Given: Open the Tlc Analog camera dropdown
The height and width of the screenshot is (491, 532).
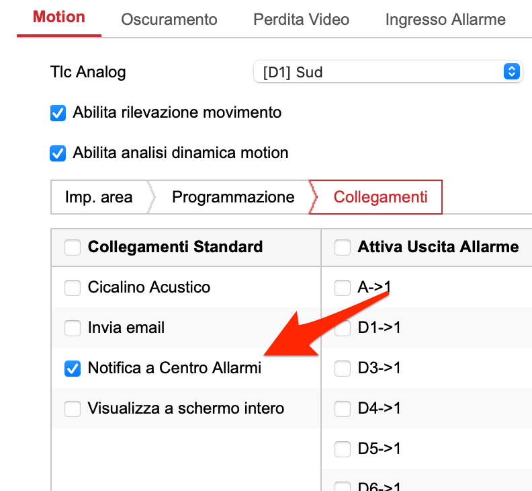Looking at the screenshot, I should pos(388,72).
